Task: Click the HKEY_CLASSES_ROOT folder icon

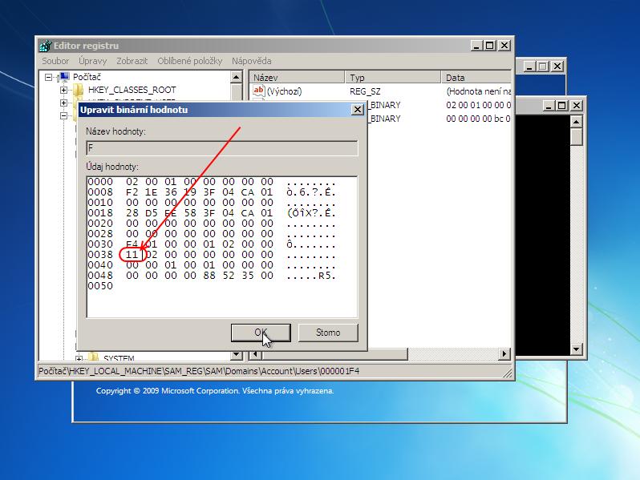Action: [79, 90]
